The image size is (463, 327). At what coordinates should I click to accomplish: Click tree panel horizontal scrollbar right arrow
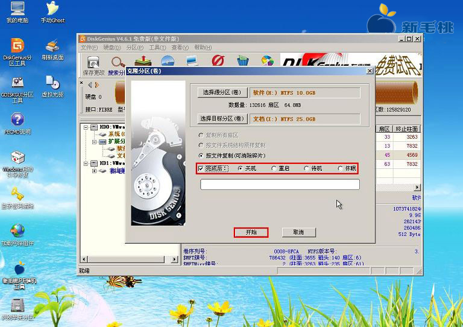(x=174, y=259)
